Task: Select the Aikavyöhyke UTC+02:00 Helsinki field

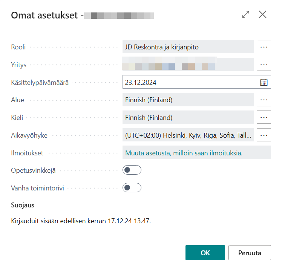Action: [188, 135]
